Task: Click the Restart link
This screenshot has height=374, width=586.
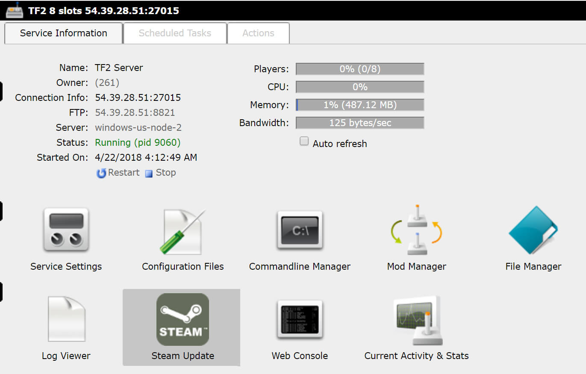Action: coord(124,173)
